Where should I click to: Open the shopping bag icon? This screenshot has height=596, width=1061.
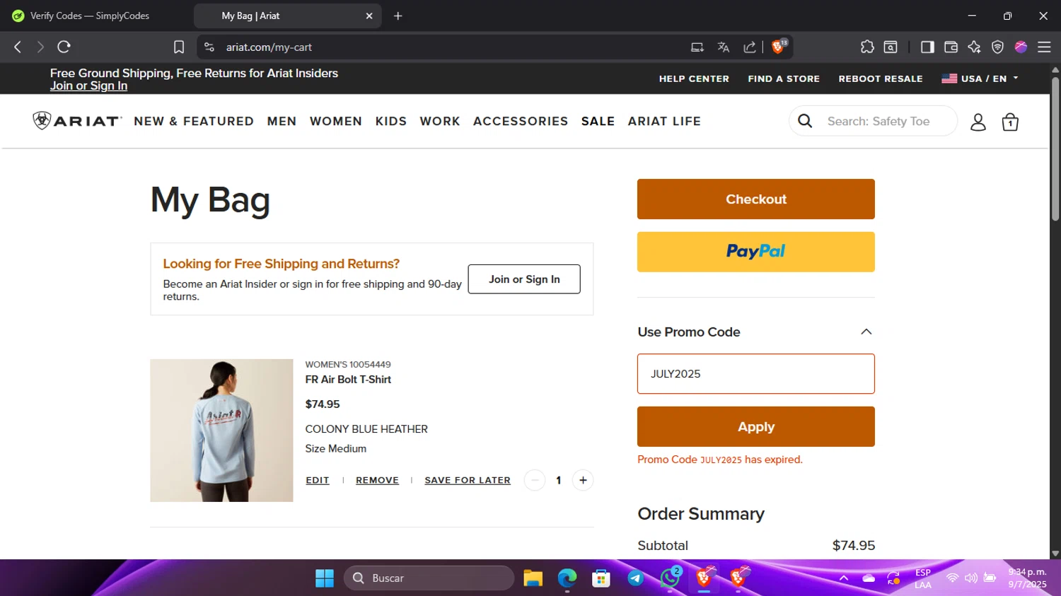(1010, 122)
